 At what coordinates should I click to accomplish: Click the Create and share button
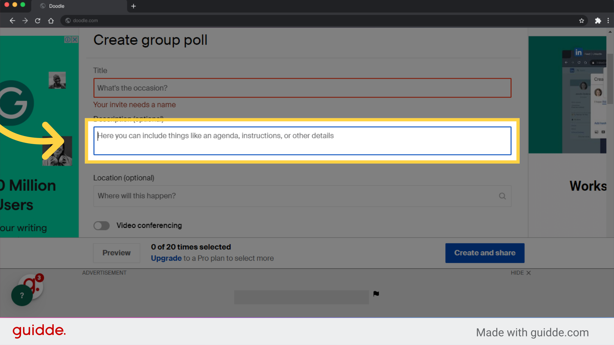[x=484, y=253]
